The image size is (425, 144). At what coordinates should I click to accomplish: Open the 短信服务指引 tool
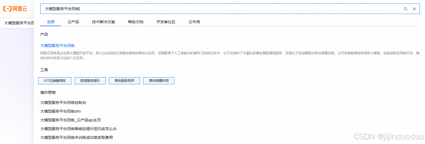[x=90, y=81]
